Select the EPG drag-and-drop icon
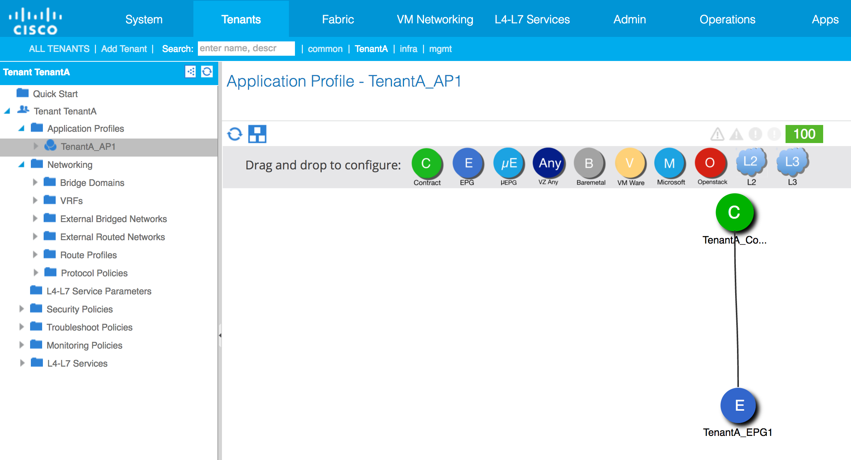The width and height of the screenshot is (851, 460). 468,163
